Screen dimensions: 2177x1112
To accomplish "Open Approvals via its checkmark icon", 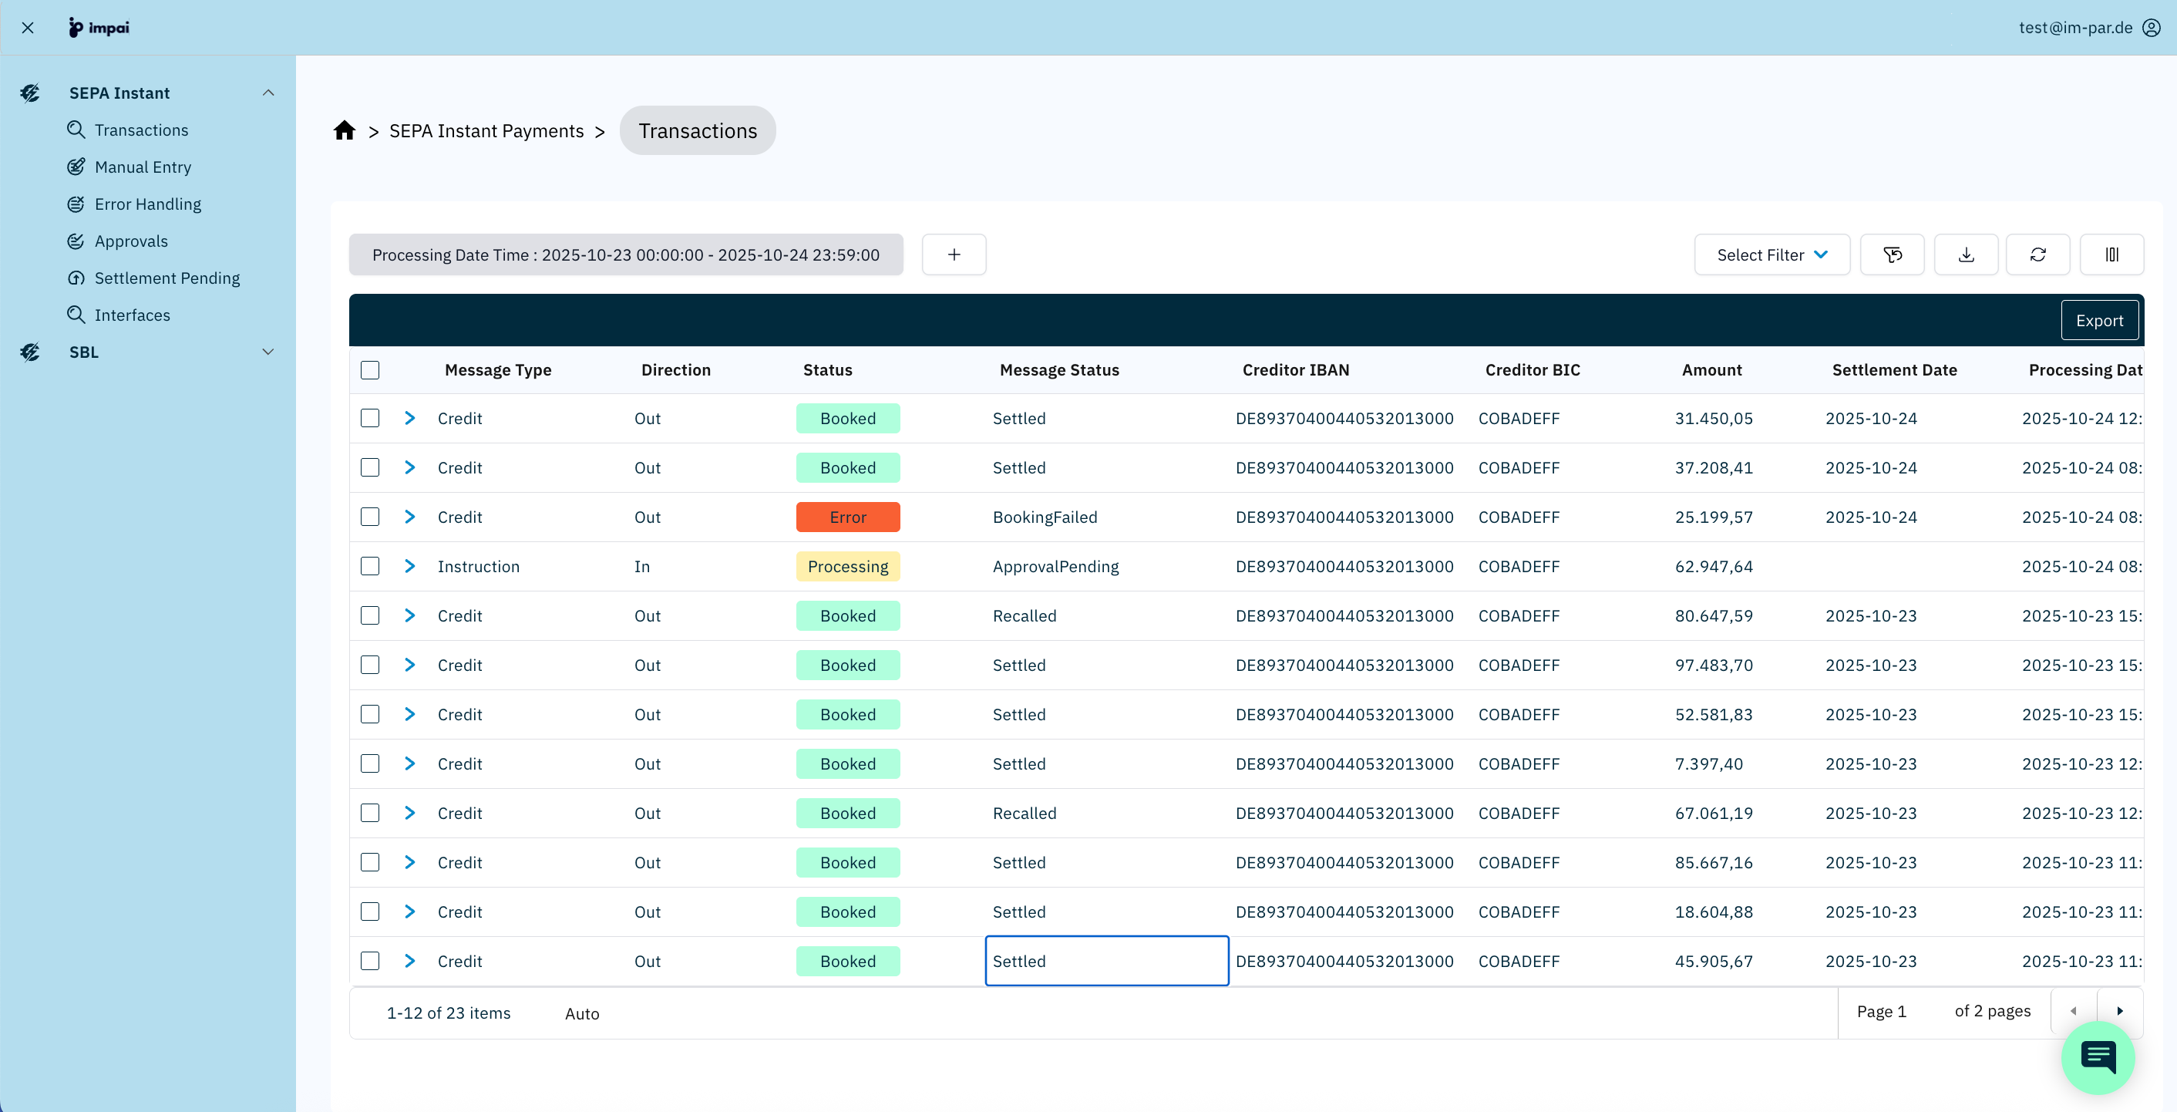I will point(76,241).
